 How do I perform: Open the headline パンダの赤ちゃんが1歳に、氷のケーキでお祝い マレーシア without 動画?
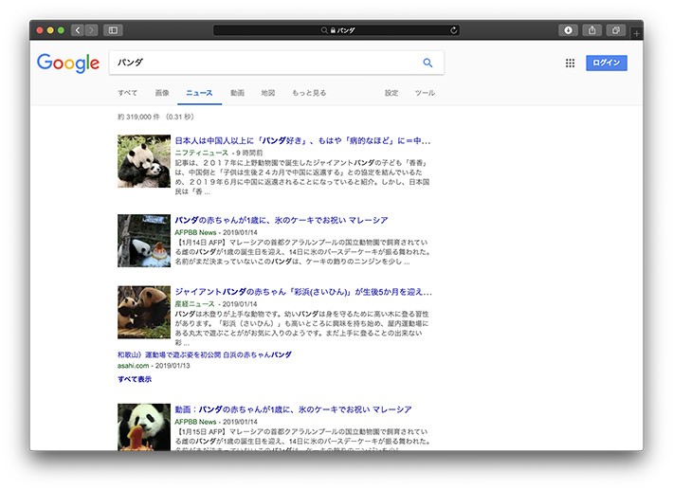tap(282, 220)
